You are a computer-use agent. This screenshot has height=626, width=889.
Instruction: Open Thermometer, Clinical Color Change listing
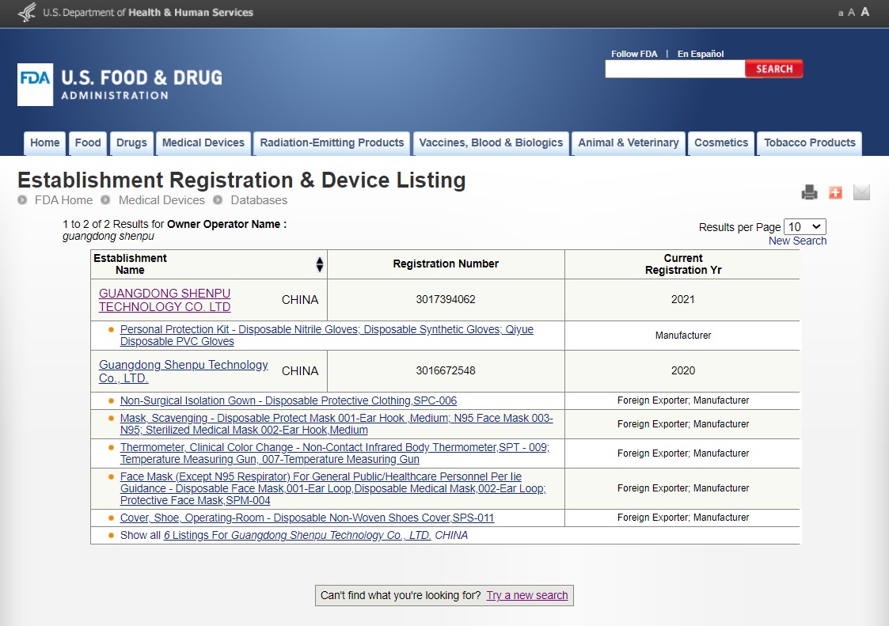[x=335, y=453]
